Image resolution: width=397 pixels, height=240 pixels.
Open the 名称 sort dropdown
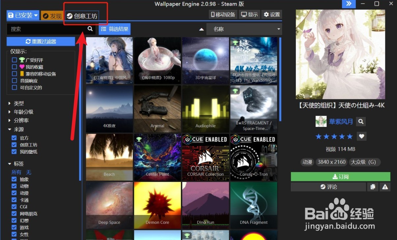tap(244, 29)
